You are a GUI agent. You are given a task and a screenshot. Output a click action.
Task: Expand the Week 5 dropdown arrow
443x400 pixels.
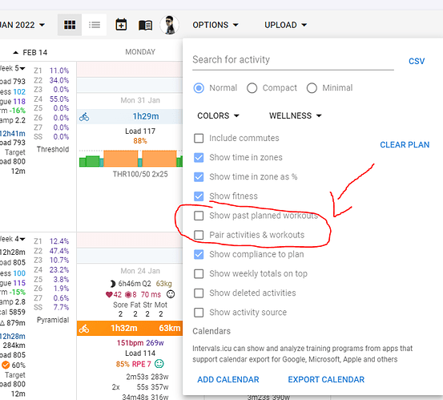(22, 68)
